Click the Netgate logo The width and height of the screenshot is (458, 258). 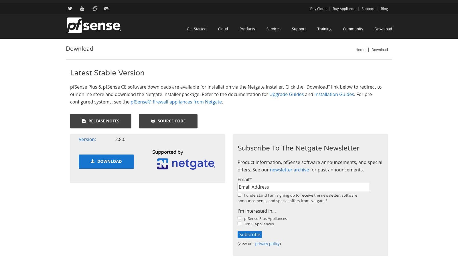[185, 163]
